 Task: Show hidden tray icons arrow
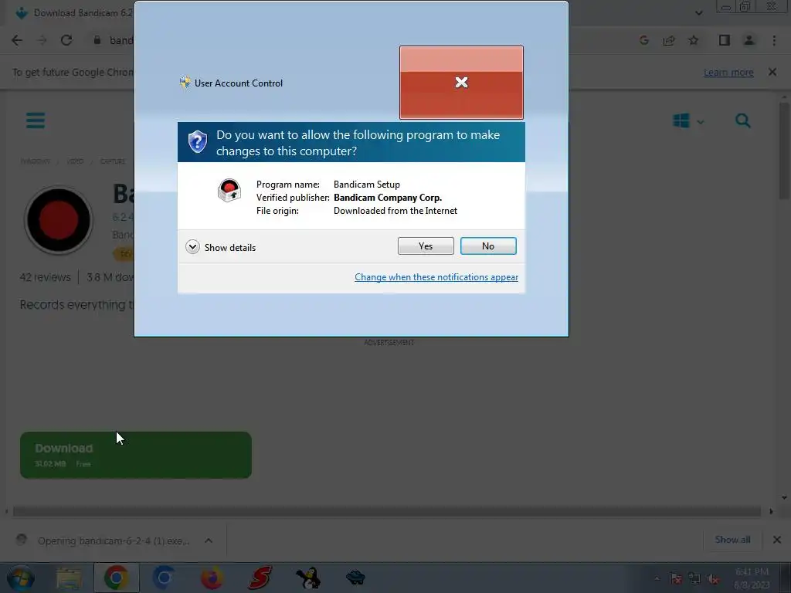click(657, 579)
